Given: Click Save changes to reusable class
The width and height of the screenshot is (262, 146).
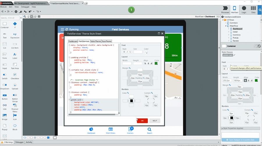Looking at the screenshot, I should (x=240, y=140).
